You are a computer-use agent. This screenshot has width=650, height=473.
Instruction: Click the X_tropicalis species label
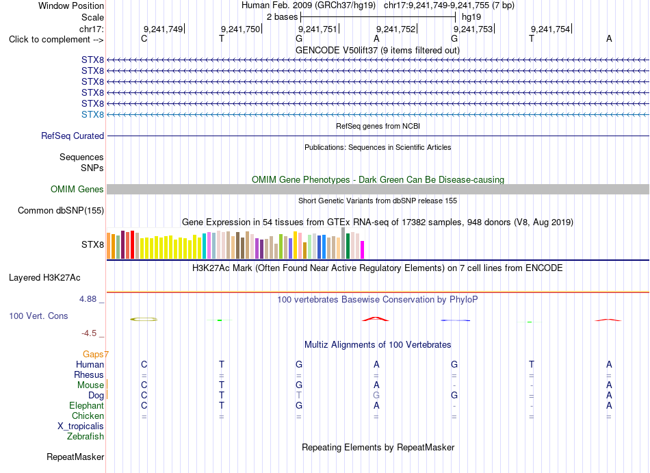(x=81, y=426)
